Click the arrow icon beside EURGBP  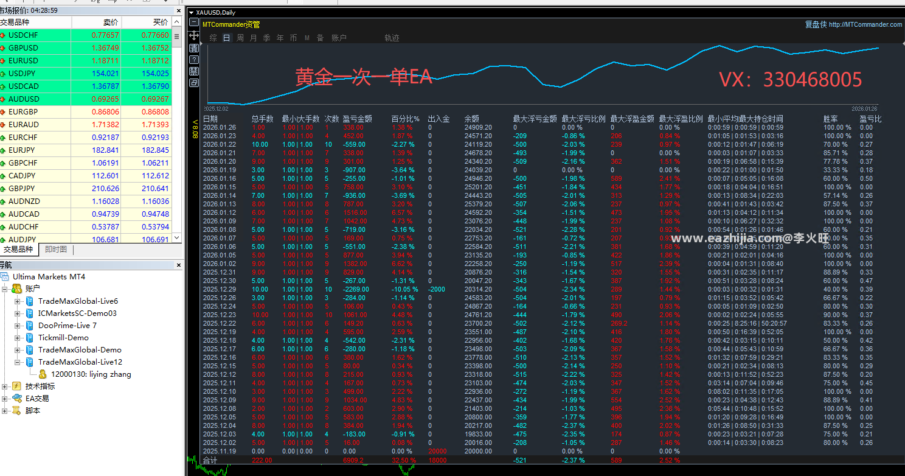(x=3, y=112)
